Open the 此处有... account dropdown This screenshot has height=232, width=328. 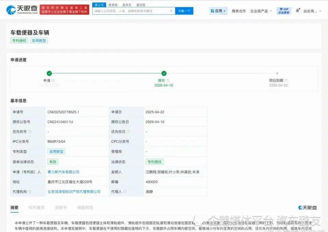312,11
